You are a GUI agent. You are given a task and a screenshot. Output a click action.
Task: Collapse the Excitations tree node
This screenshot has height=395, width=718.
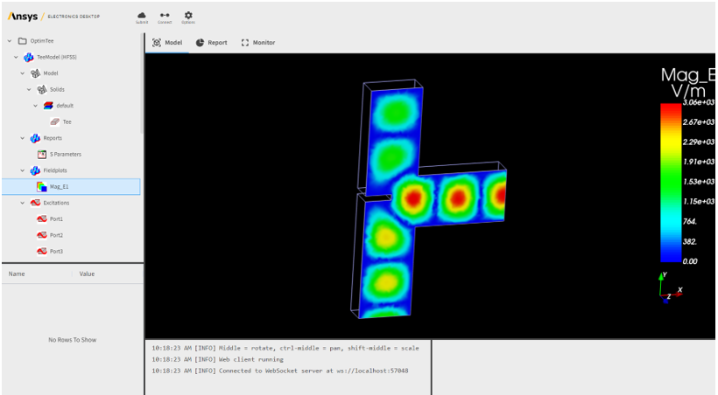pos(23,203)
